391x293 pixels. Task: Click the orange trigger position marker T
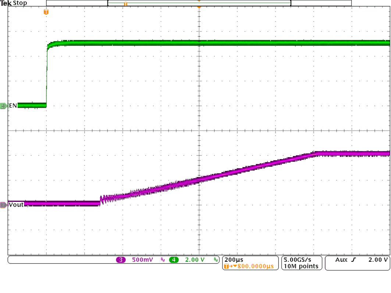click(46, 12)
